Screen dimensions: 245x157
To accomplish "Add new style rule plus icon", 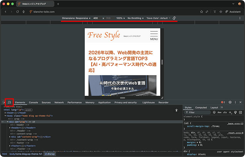I will (x=230, y=112).
